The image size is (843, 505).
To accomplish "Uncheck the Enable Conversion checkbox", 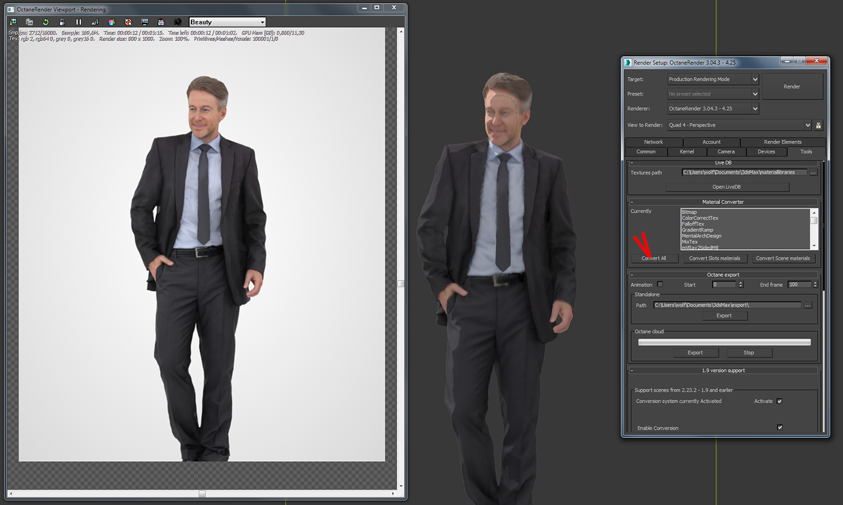I will click(x=780, y=427).
